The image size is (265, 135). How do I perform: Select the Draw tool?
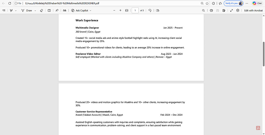pos(27,11)
